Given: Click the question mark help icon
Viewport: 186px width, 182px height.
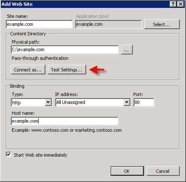Looking at the screenshot, I should pyautogui.click(x=173, y=4).
